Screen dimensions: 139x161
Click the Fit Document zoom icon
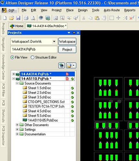tap(55, 18)
